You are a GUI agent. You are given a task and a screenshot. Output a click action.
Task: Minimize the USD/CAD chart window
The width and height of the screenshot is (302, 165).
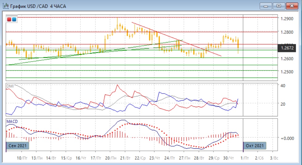pyautogui.click(x=266, y=6)
